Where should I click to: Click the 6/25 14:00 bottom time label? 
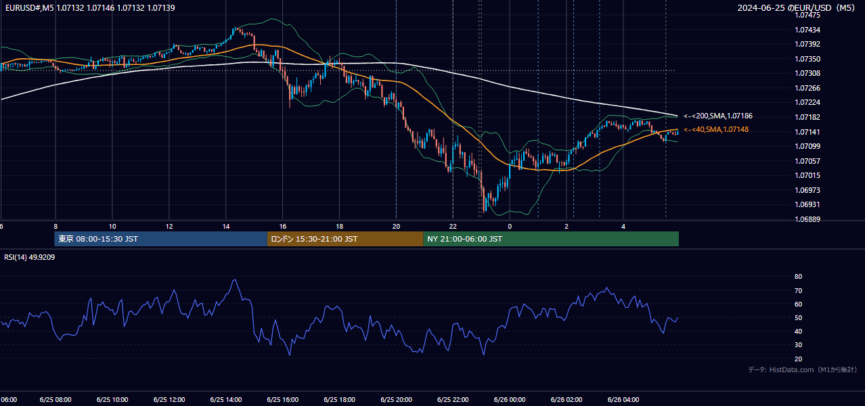pyautogui.click(x=226, y=399)
